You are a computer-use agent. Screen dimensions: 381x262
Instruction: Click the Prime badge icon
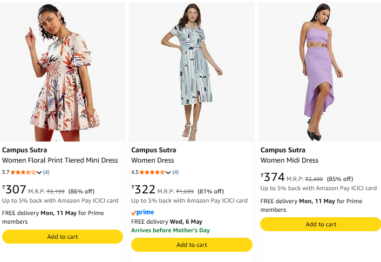coord(142,212)
